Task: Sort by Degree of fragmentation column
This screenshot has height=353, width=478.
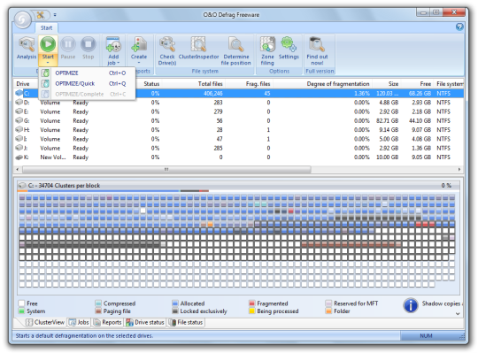Action: click(337, 84)
